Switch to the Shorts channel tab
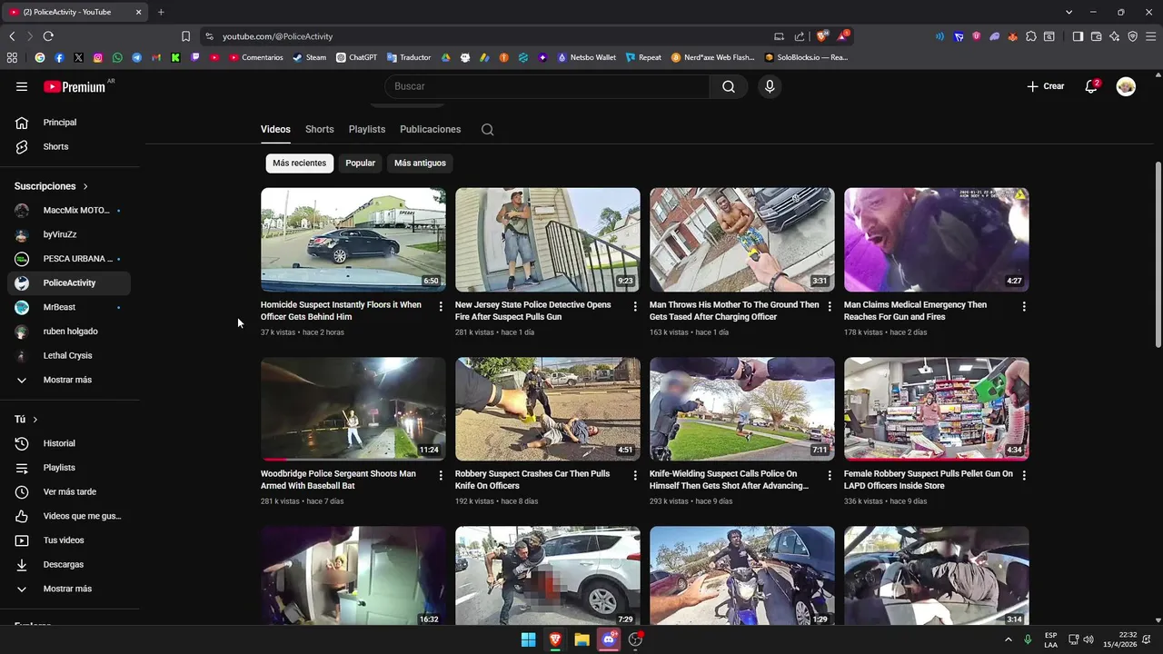1163x654 pixels. point(319,129)
